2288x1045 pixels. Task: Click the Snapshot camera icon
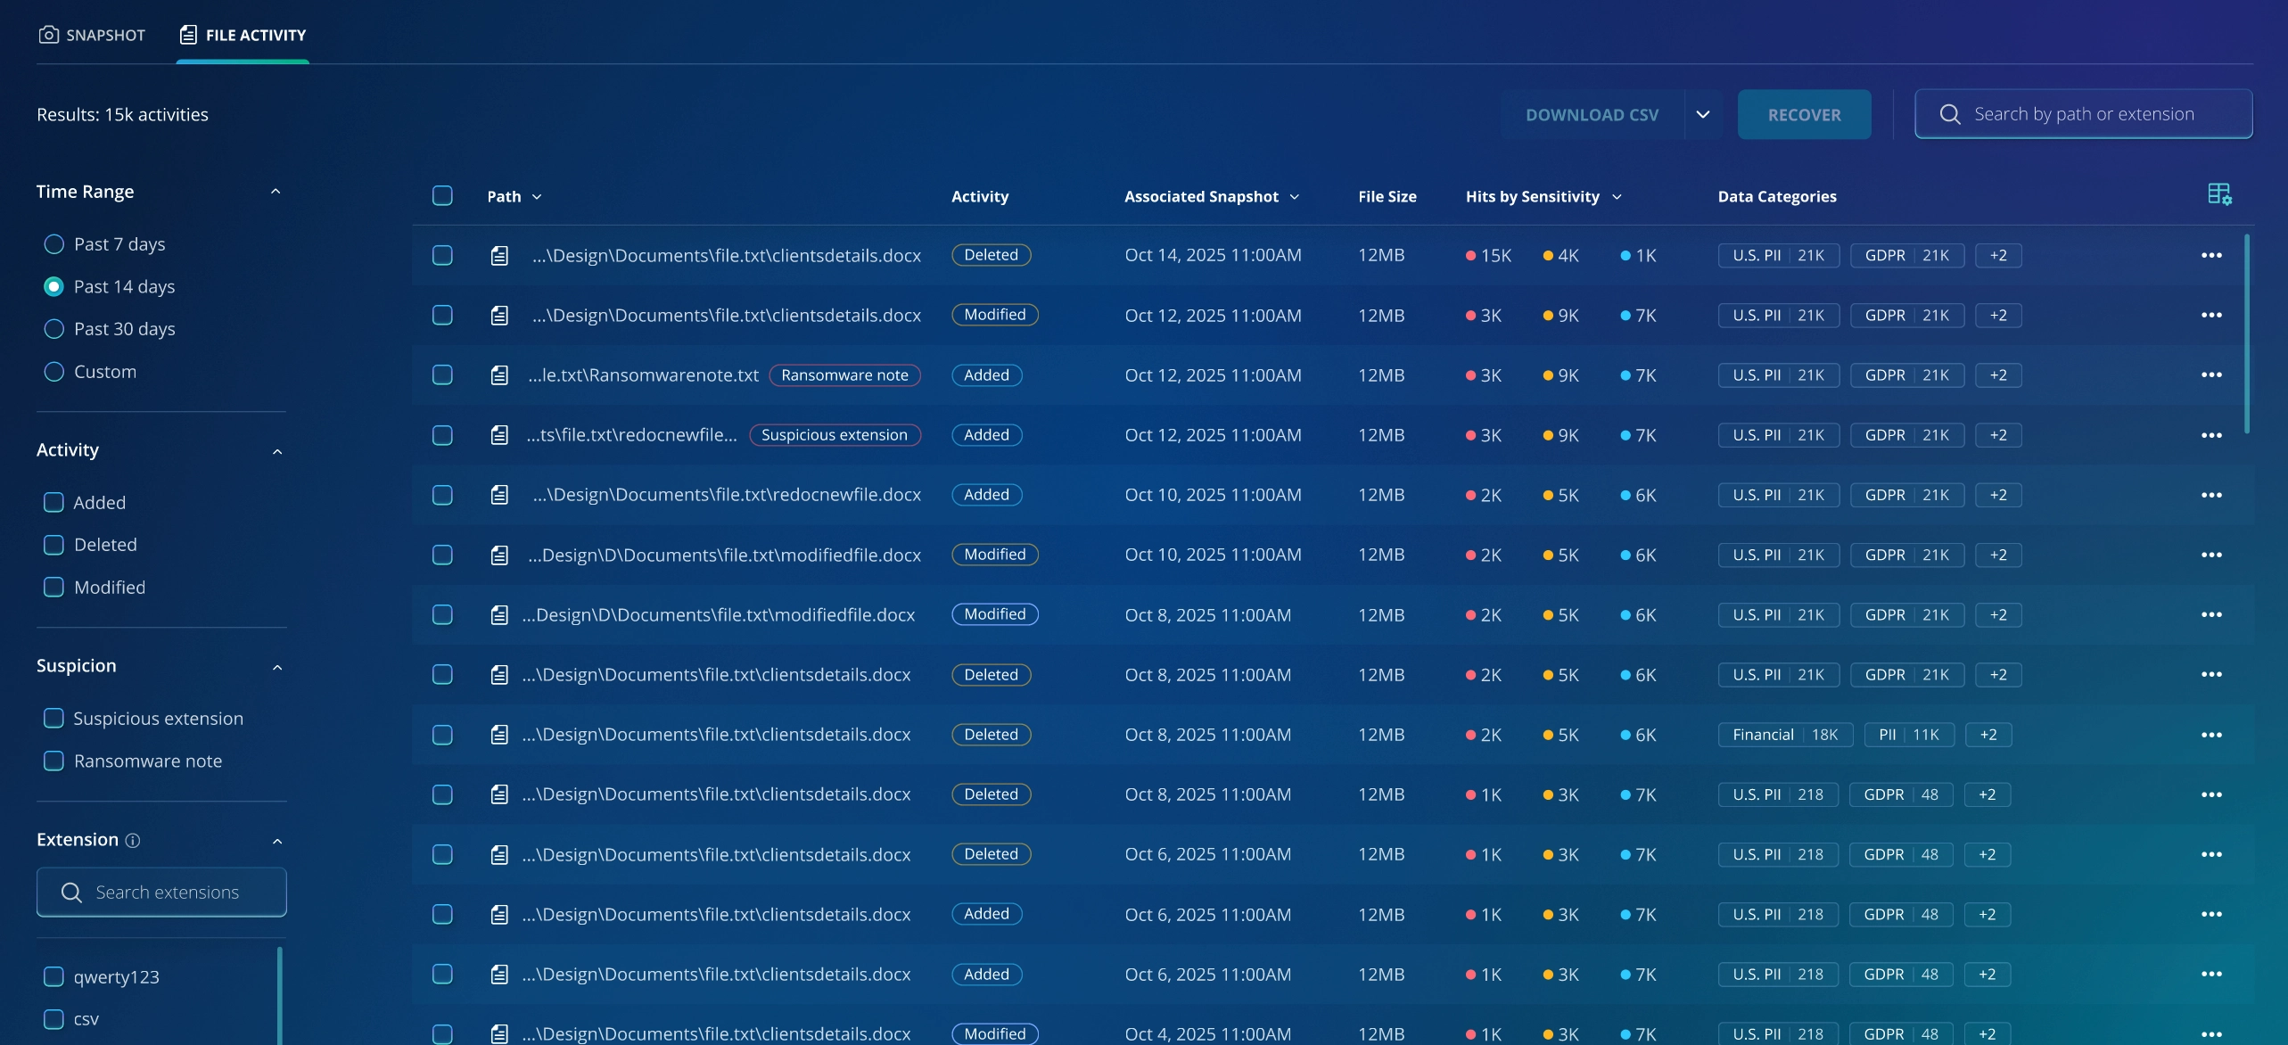[49, 35]
